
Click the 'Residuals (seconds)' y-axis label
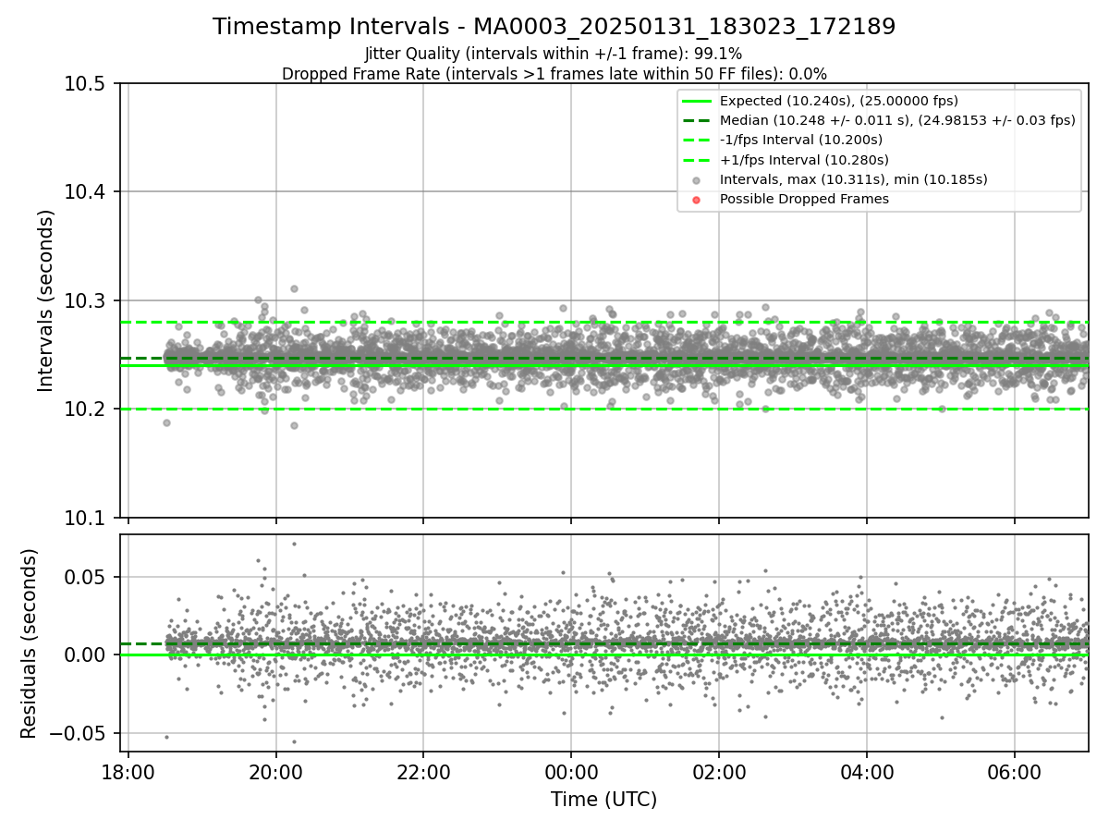tap(29, 643)
